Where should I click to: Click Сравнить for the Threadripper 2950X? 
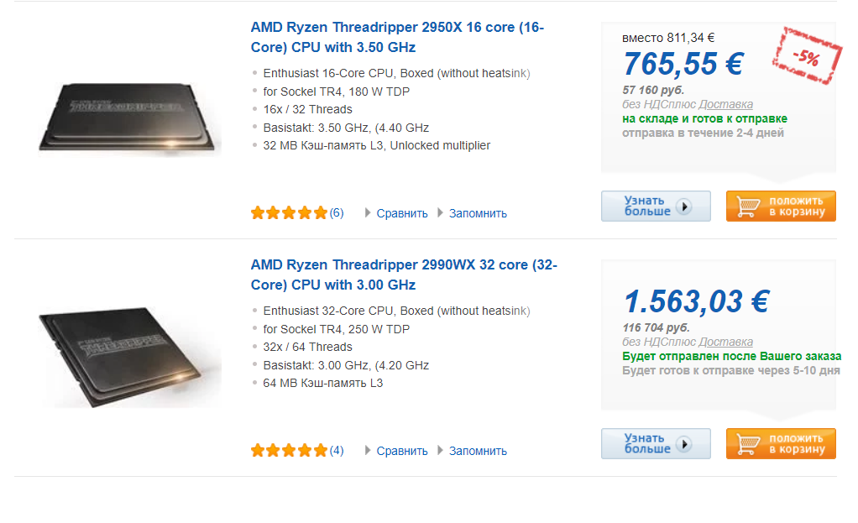[401, 213]
